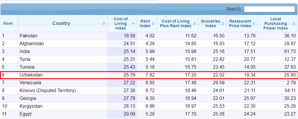Click Venezuela country cell
This screenshot has height=119, width=298.
click(30, 83)
